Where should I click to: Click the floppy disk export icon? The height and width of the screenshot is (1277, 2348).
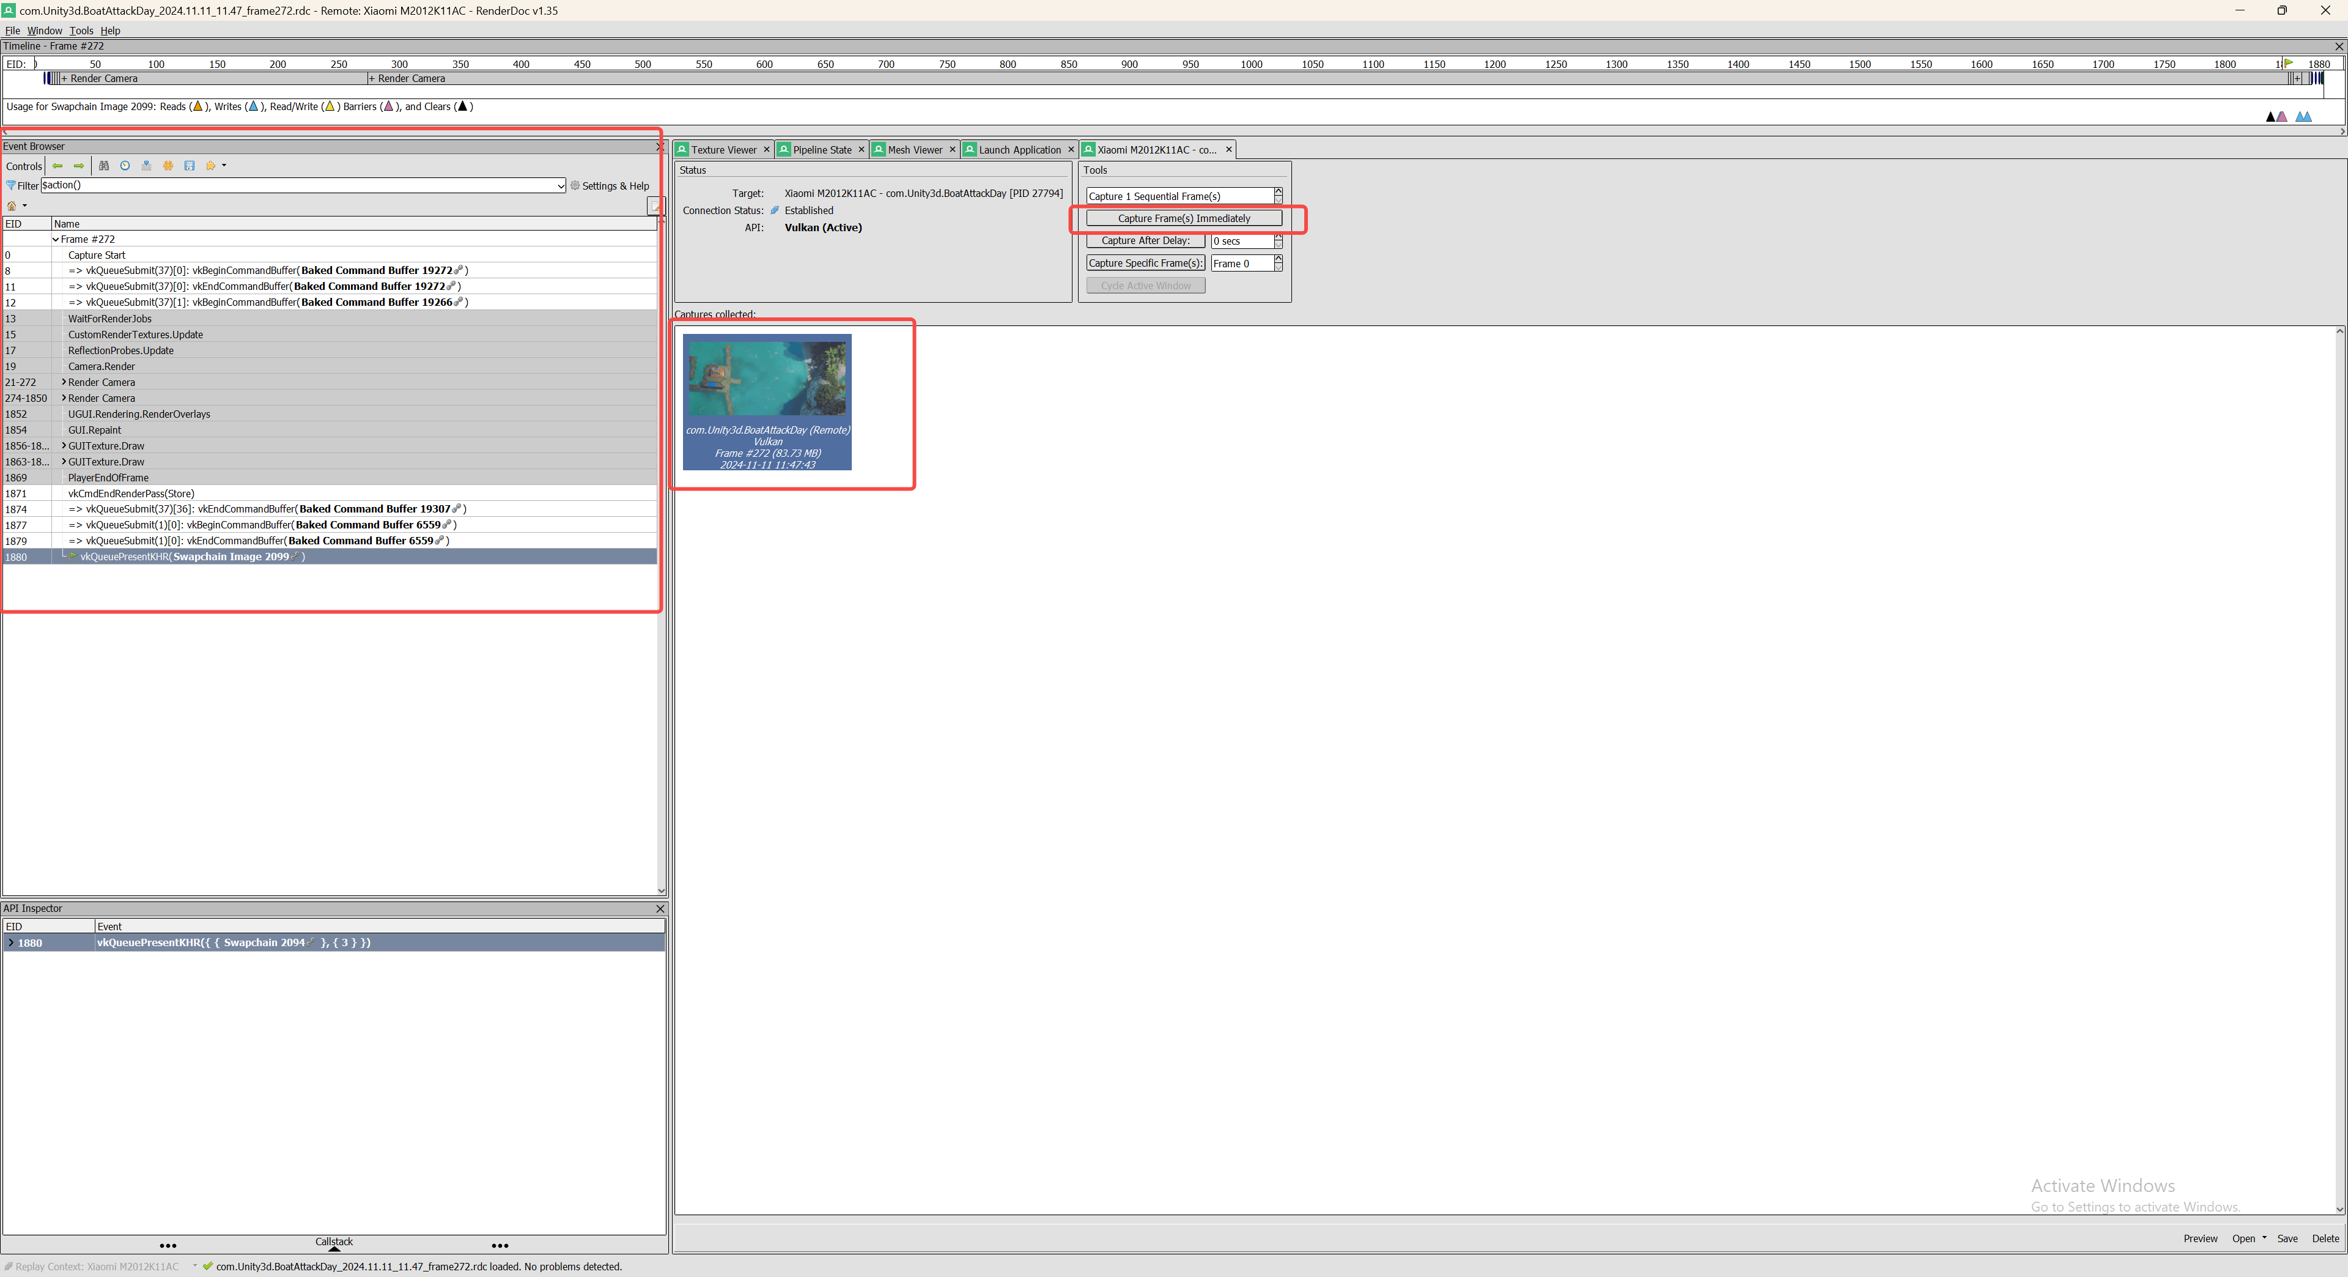(x=190, y=166)
